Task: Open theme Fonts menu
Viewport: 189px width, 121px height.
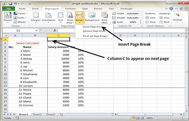Action: coord(20,18)
